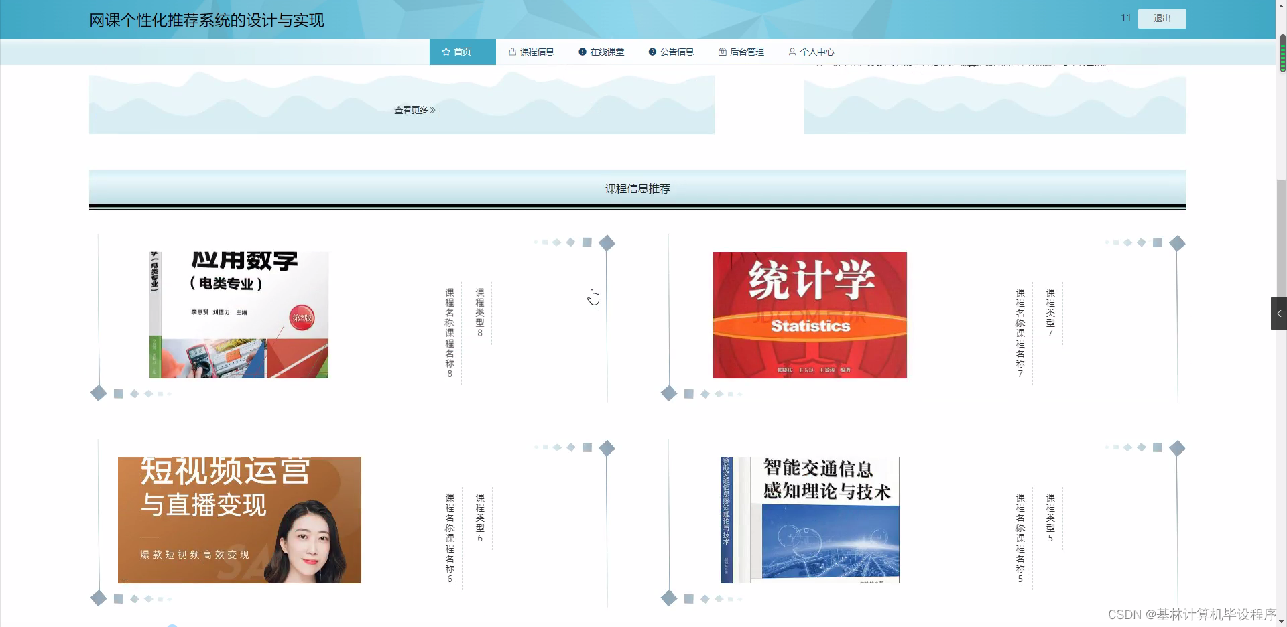Open the 查看更多 link
The width and height of the screenshot is (1287, 627).
[413, 109]
